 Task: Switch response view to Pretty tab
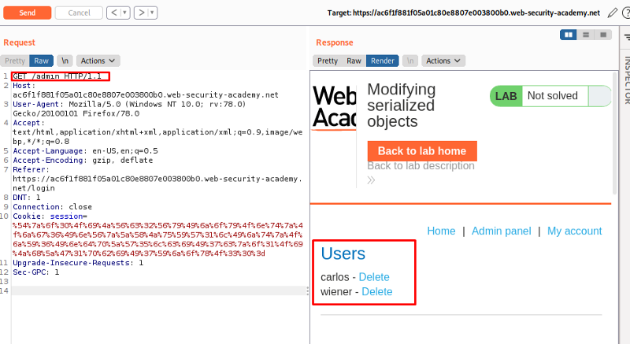[328, 61]
